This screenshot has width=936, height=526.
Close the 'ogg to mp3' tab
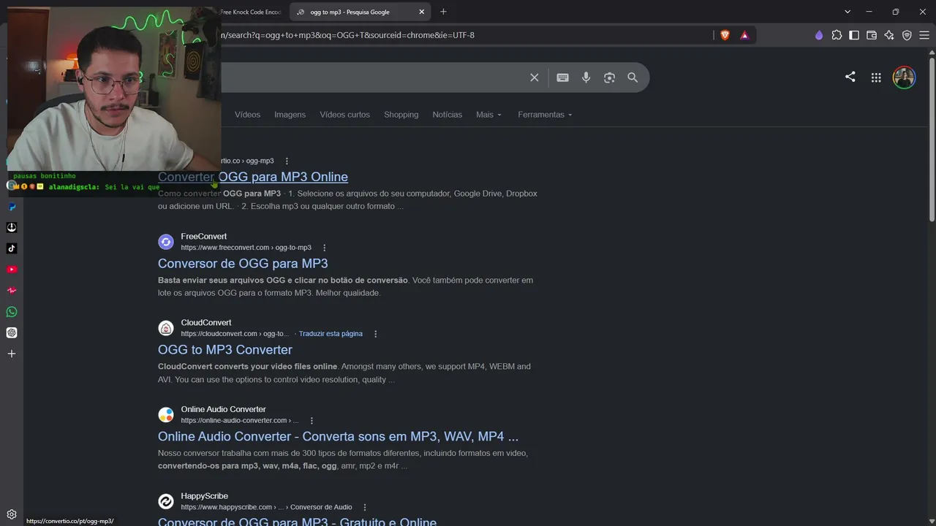pyautogui.click(x=422, y=12)
